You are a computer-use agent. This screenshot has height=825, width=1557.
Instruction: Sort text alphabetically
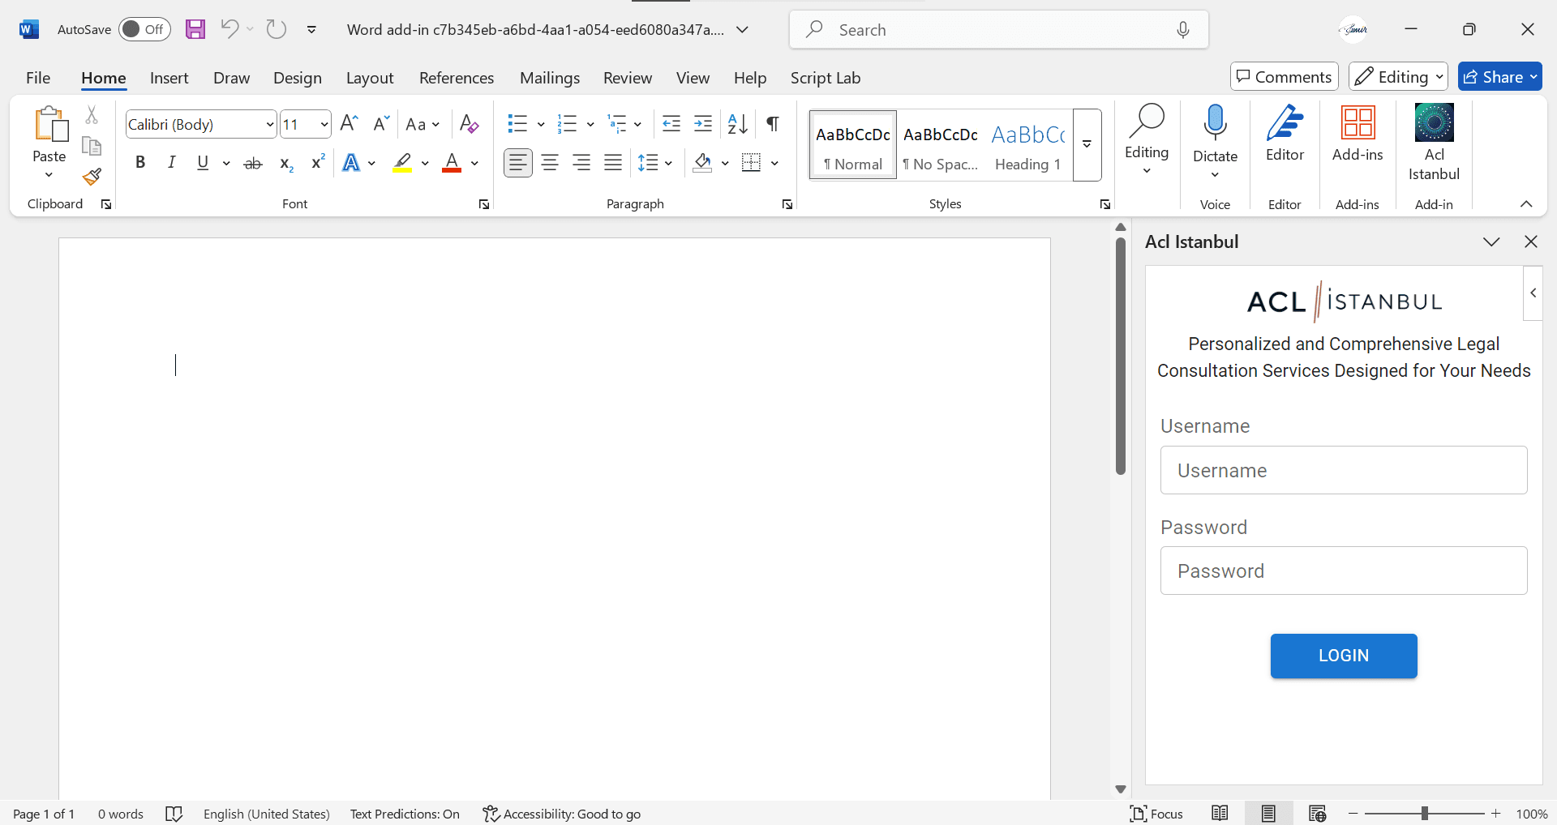[x=737, y=123]
